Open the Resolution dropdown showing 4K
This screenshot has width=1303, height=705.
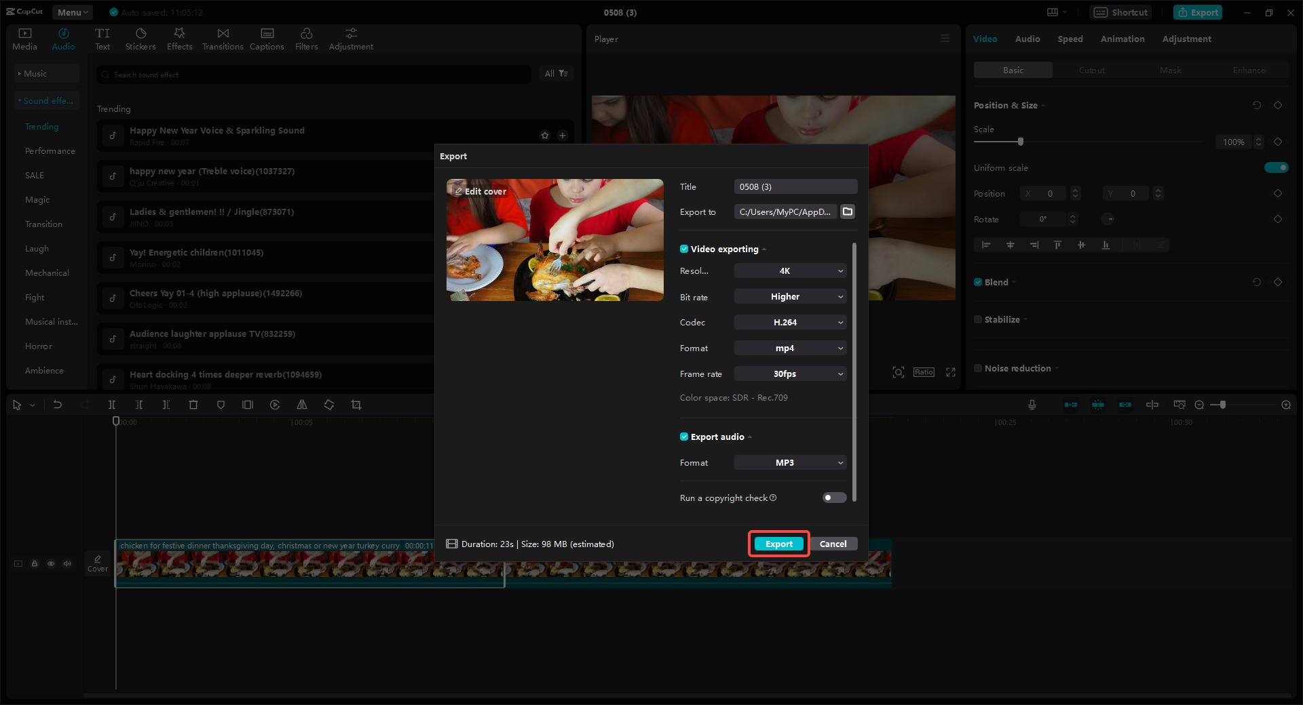coord(789,270)
